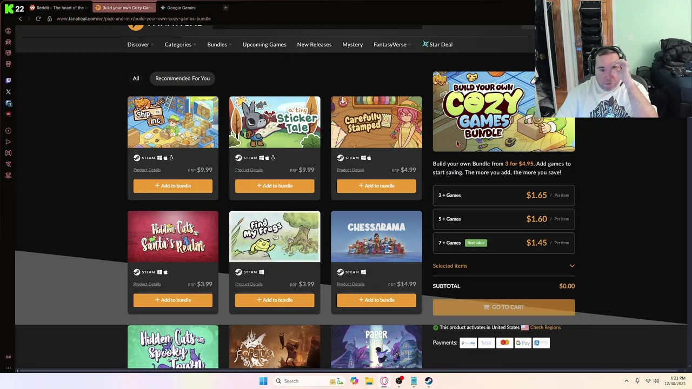
Task: Add Hidden Cats Santa's Realm to bundle
Action: click(x=173, y=300)
